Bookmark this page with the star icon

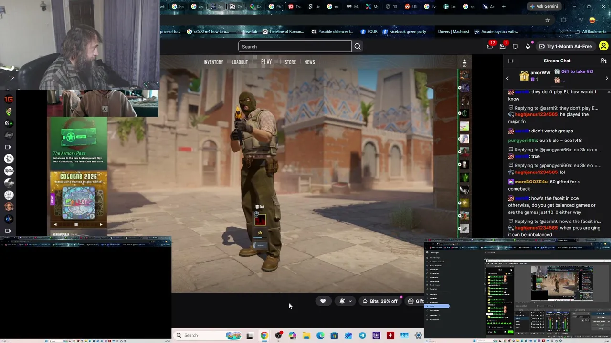click(x=548, y=20)
